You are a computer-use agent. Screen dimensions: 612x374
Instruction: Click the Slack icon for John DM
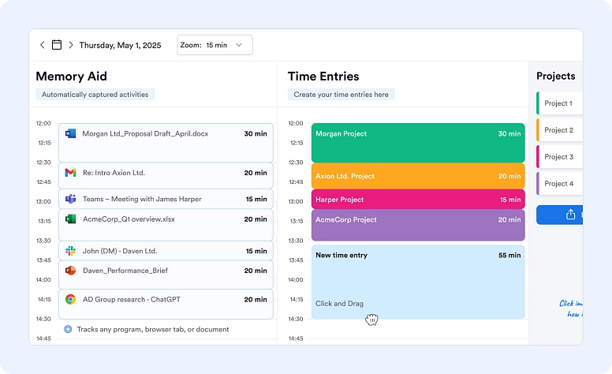[70, 251]
